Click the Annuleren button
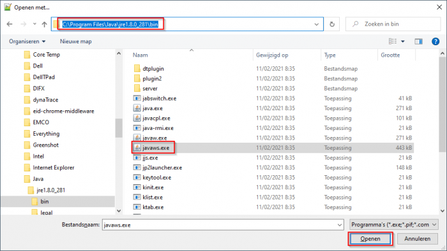Screen dimensions: 447x251 tap(418, 239)
